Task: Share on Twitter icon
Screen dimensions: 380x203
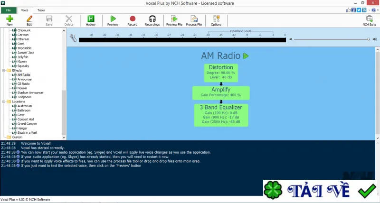Action: [359, 10]
